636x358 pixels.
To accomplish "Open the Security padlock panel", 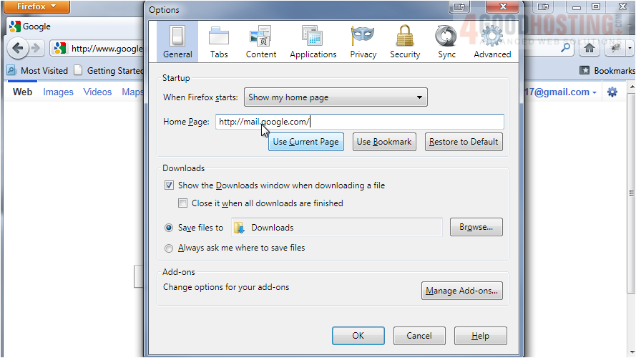I will pos(405,42).
